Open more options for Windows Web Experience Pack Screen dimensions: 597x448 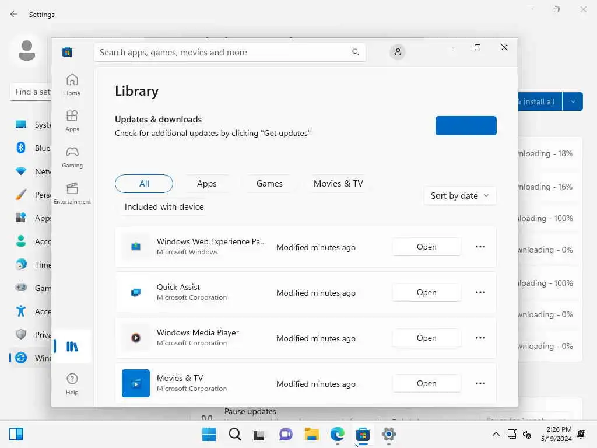pyautogui.click(x=480, y=247)
